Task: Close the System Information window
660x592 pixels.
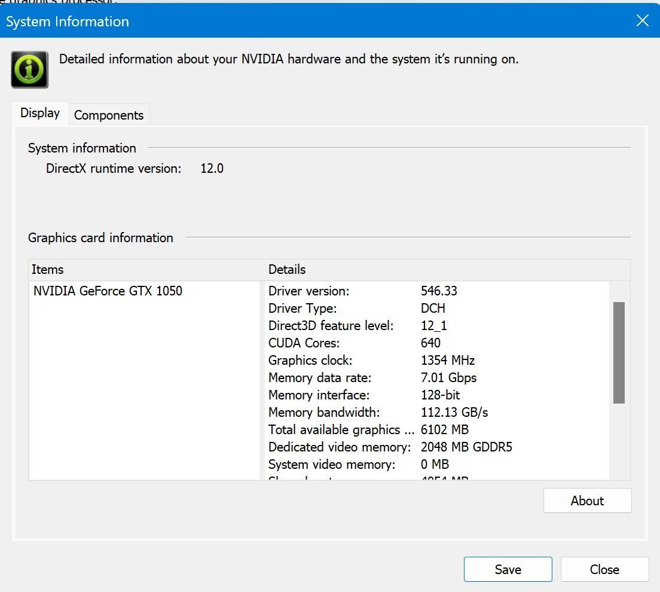Action: pos(642,20)
